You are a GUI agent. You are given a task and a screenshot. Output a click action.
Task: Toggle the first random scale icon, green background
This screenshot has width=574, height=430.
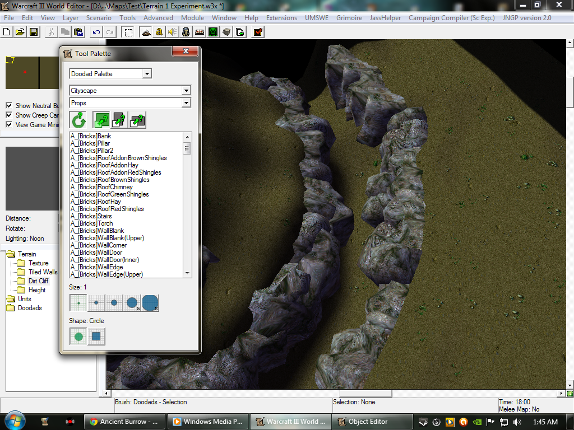[101, 120]
